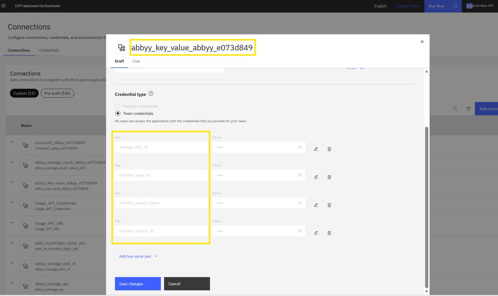This screenshot has height=296, width=498.
Task: Click scrollbar up arrow in dialog
Action: point(427,71)
